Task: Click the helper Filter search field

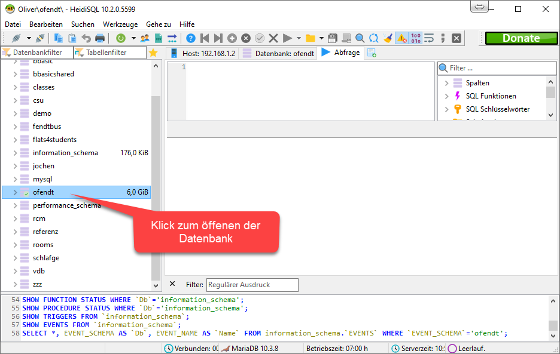Action: click(497, 68)
